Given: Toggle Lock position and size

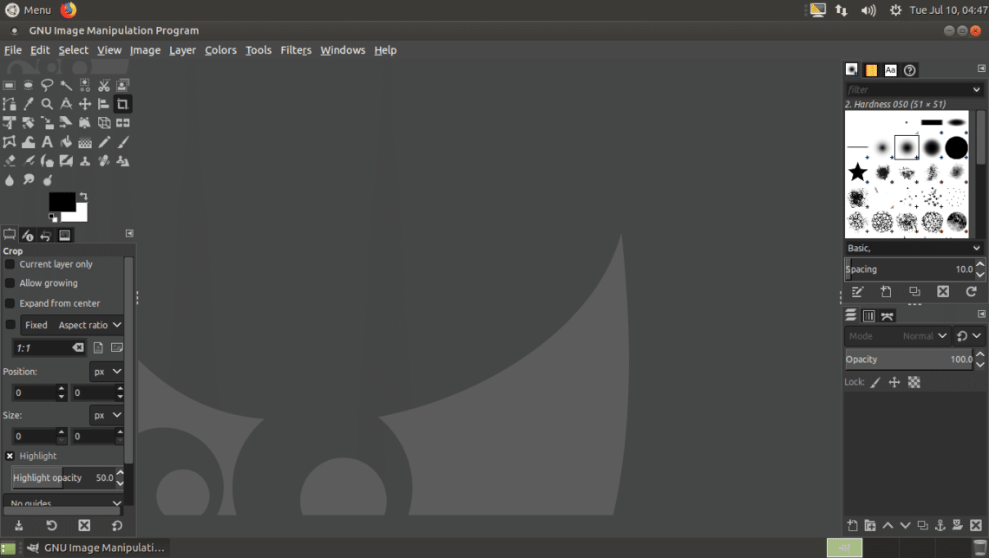Looking at the screenshot, I should click(x=894, y=381).
